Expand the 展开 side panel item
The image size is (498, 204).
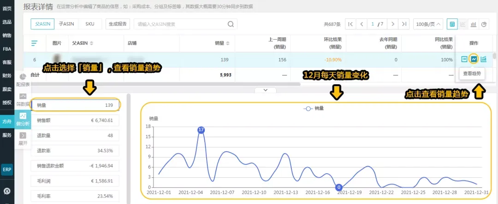tap(23, 139)
